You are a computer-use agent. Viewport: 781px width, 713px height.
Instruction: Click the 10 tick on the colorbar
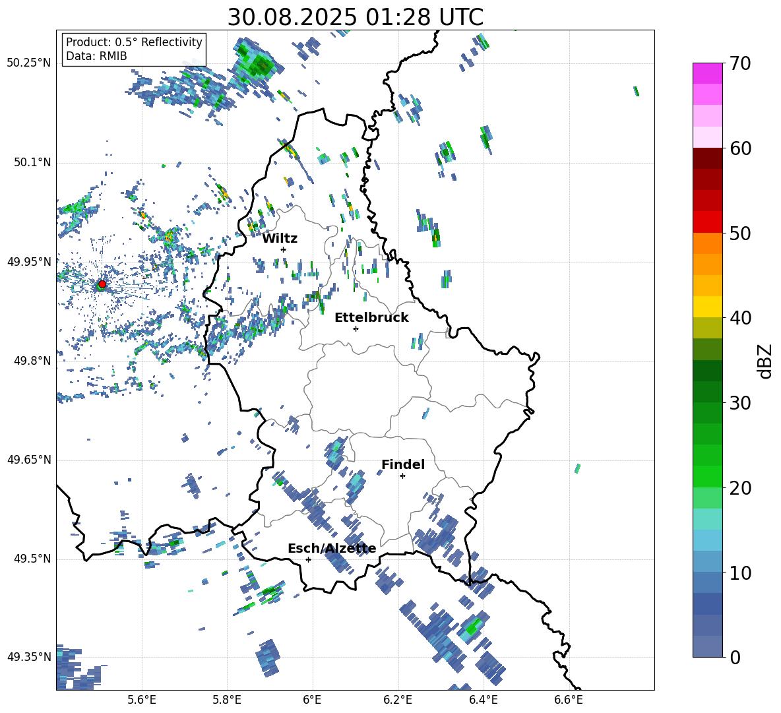click(740, 573)
